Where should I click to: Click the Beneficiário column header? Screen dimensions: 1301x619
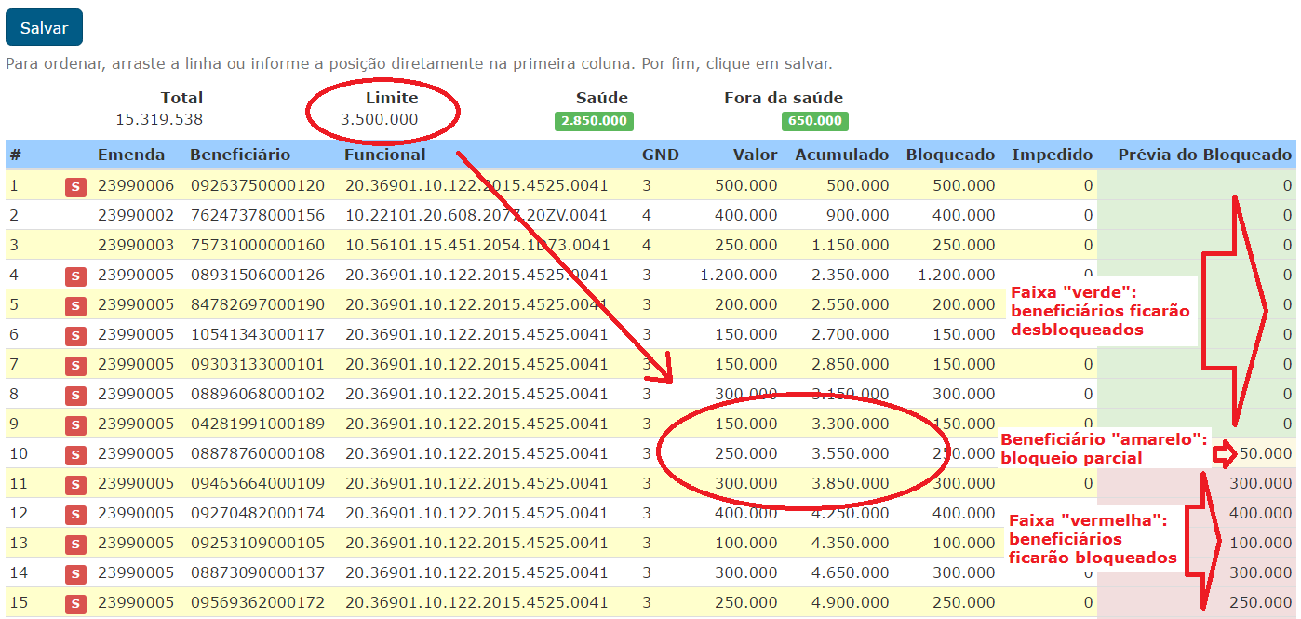point(240,155)
